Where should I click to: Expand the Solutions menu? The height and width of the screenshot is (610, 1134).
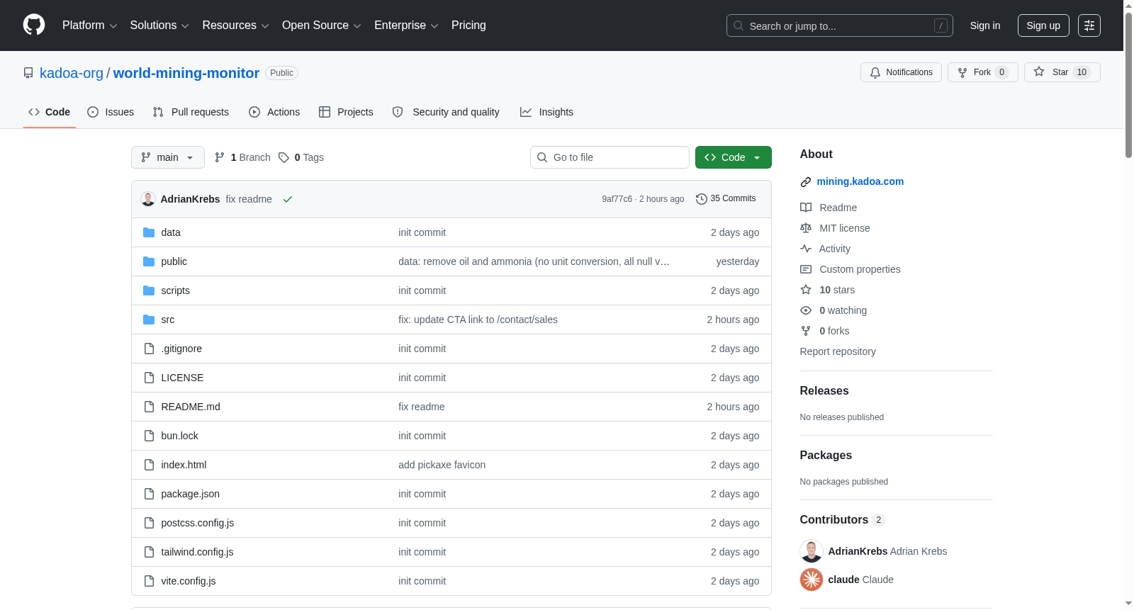(x=159, y=26)
